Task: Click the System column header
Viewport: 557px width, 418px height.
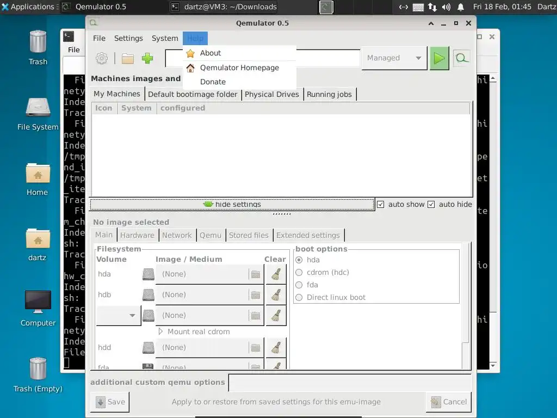Action: click(x=137, y=108)
